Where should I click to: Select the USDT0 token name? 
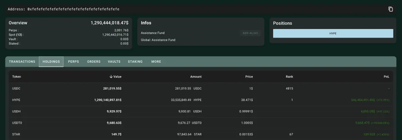tap(17, 123)
